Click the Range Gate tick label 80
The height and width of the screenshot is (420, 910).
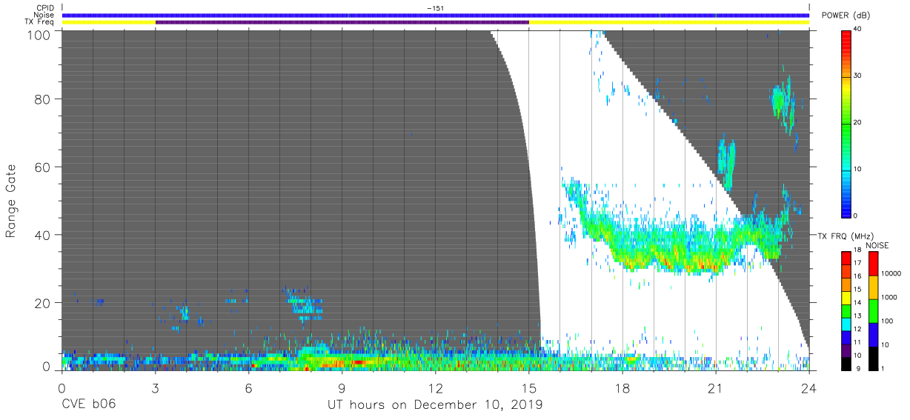pos(43,99)
